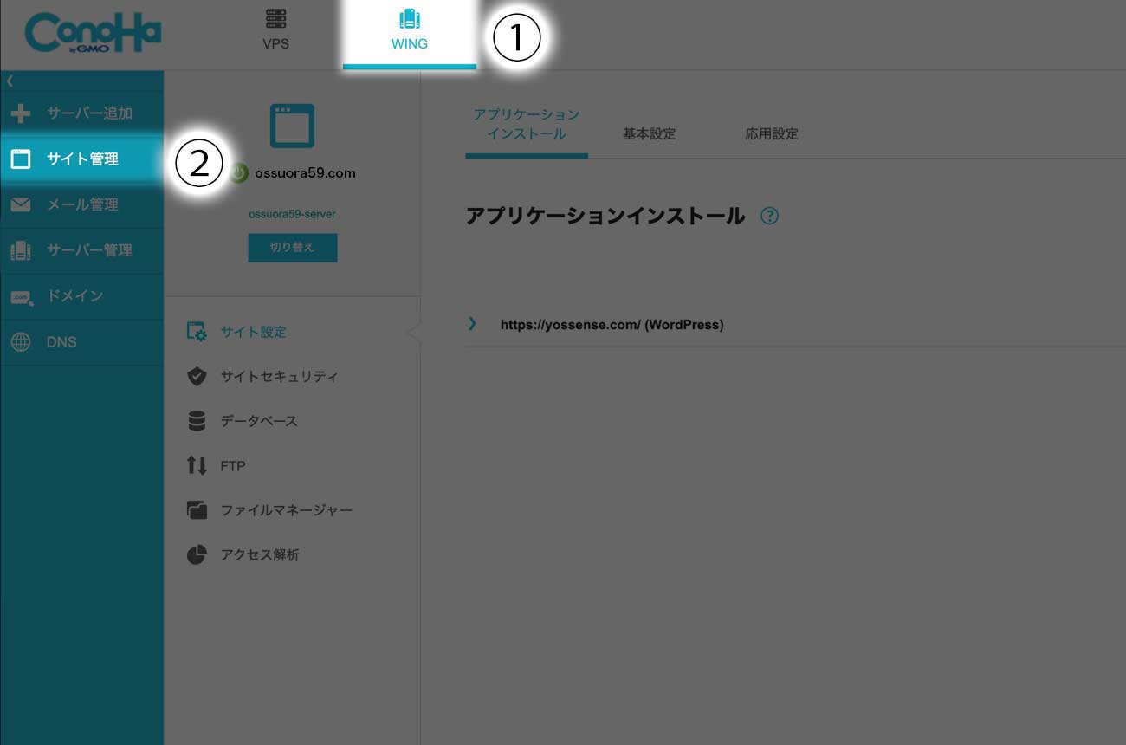The width and height of the screenshot is (1126, 745).
Task: Click https://yossense.com/ (WordPress) text
Action: [612, 325]
